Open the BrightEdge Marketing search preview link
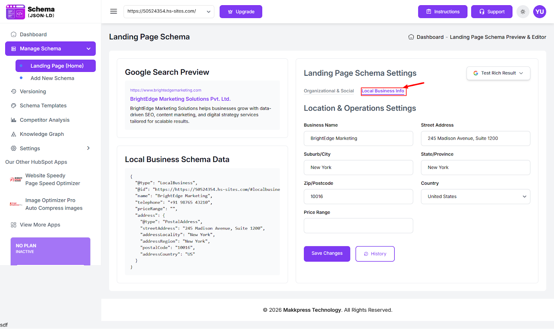 pyautogui.click(x=180, y=99)
